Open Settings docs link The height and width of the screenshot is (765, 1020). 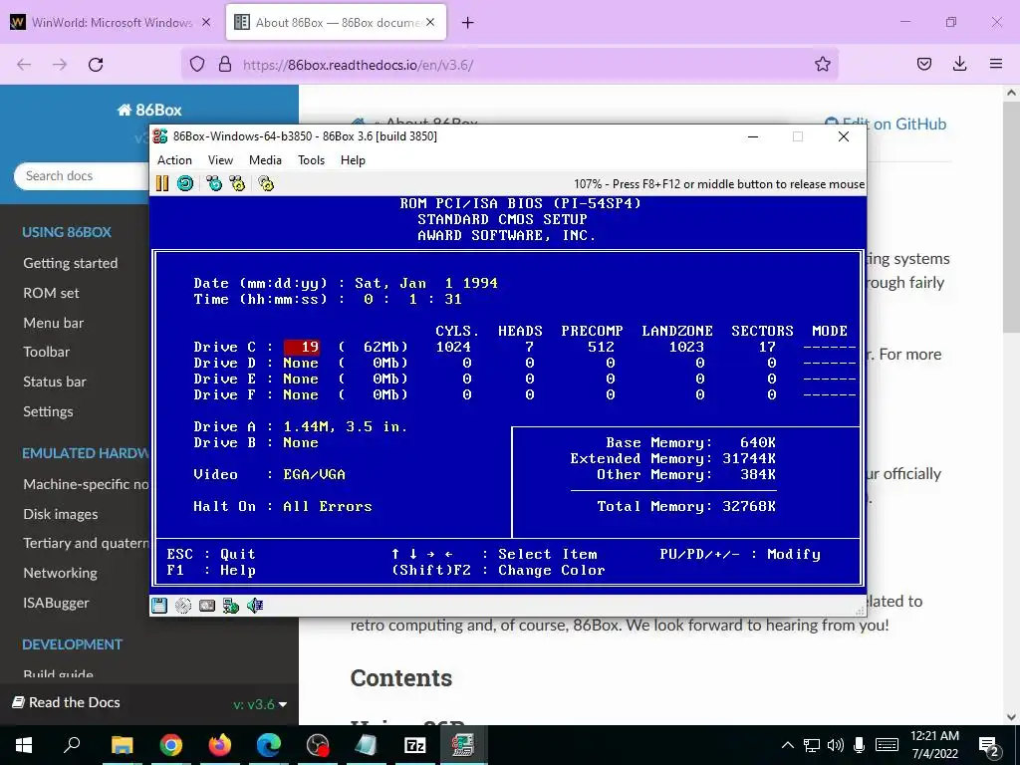click(48, 411)
